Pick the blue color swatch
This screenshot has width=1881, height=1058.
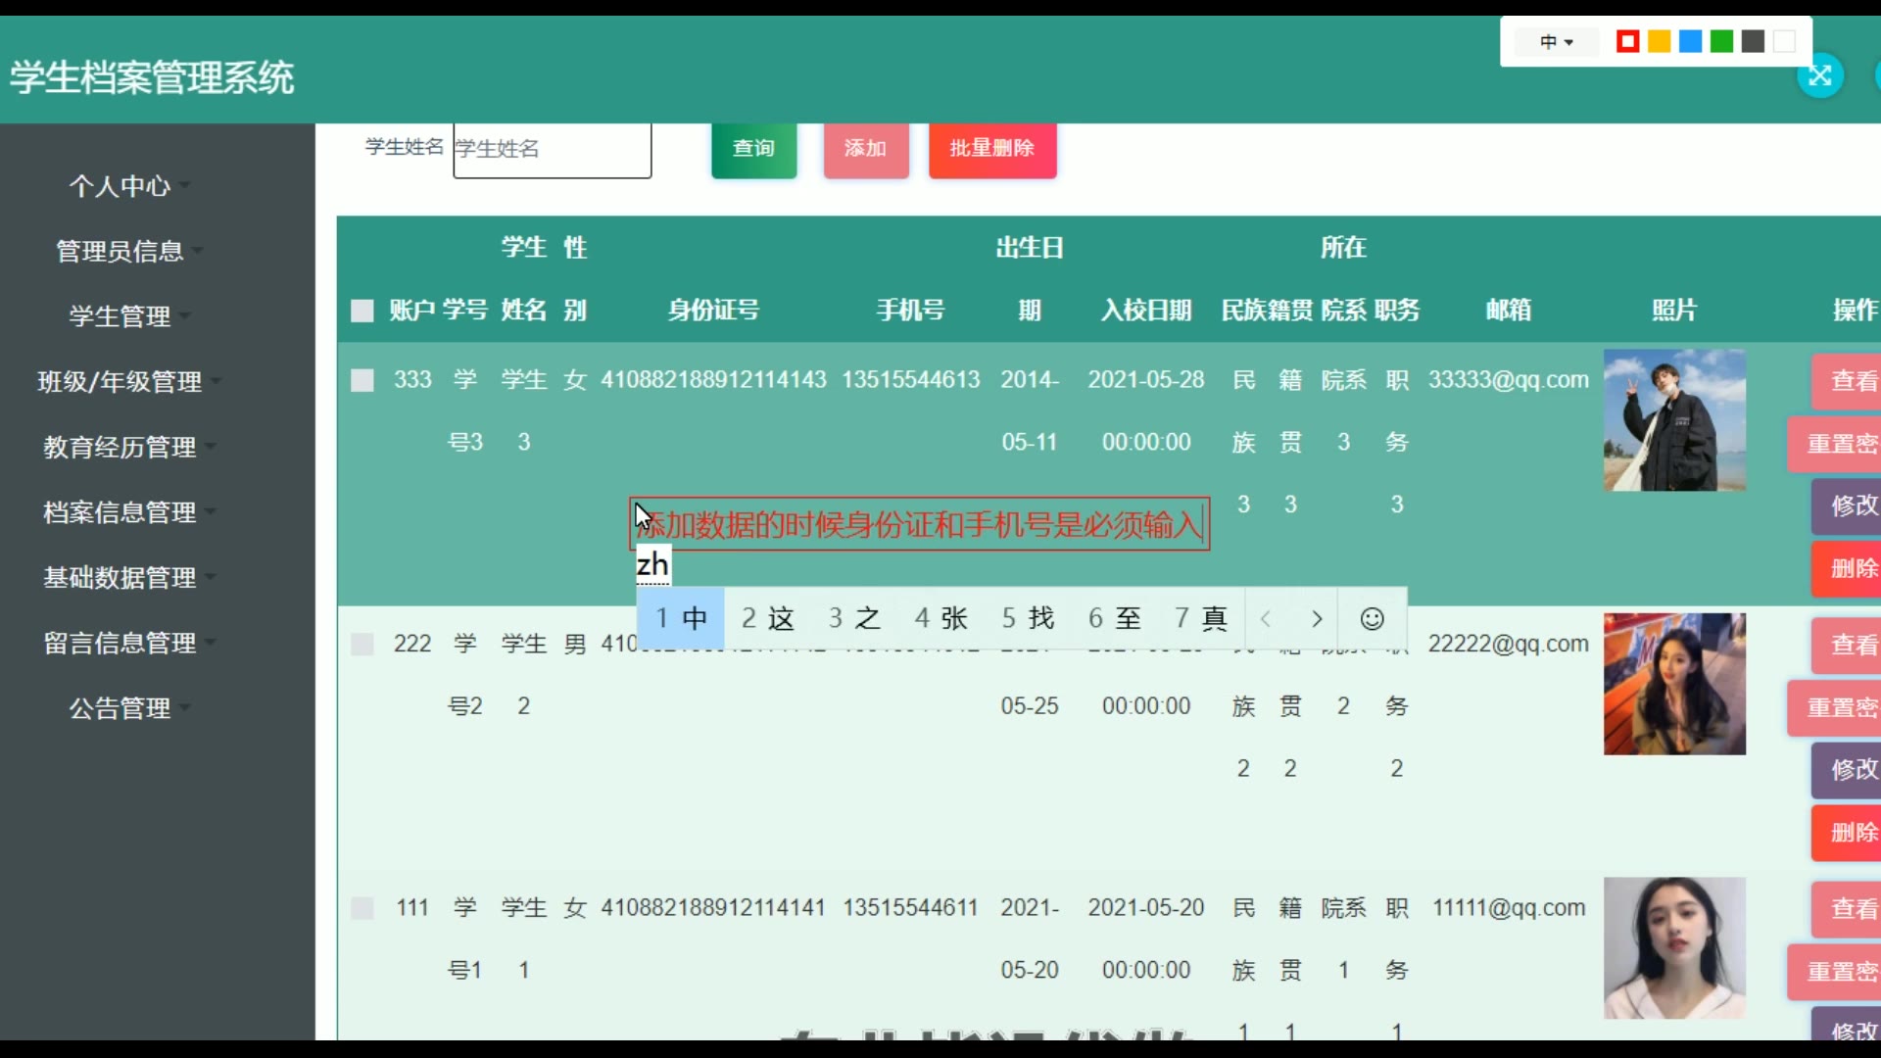click(x=1690, y=41)
